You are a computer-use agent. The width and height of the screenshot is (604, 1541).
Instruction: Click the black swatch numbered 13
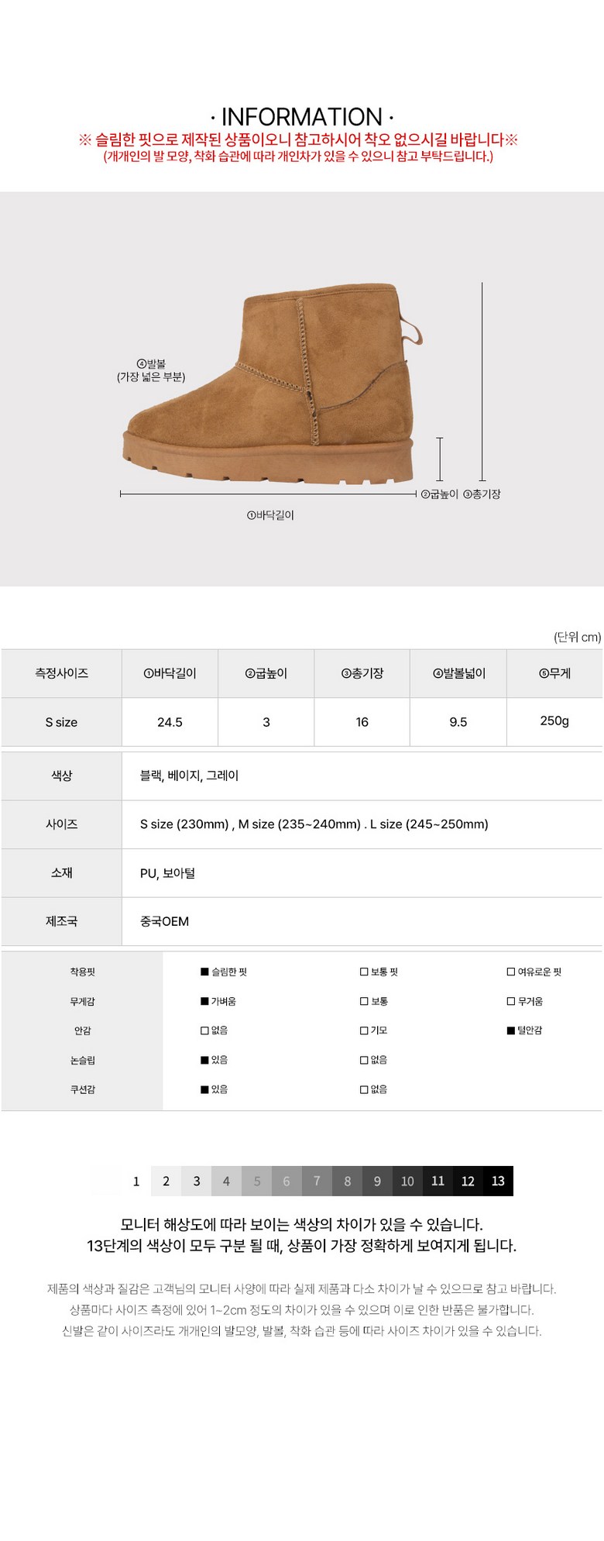(x=498, y=1181)
